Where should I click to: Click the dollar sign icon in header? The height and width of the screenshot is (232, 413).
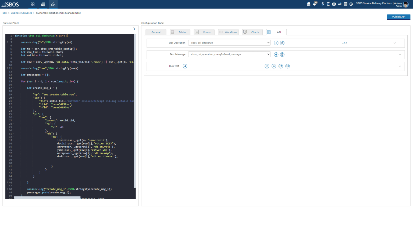click(323, 4)
